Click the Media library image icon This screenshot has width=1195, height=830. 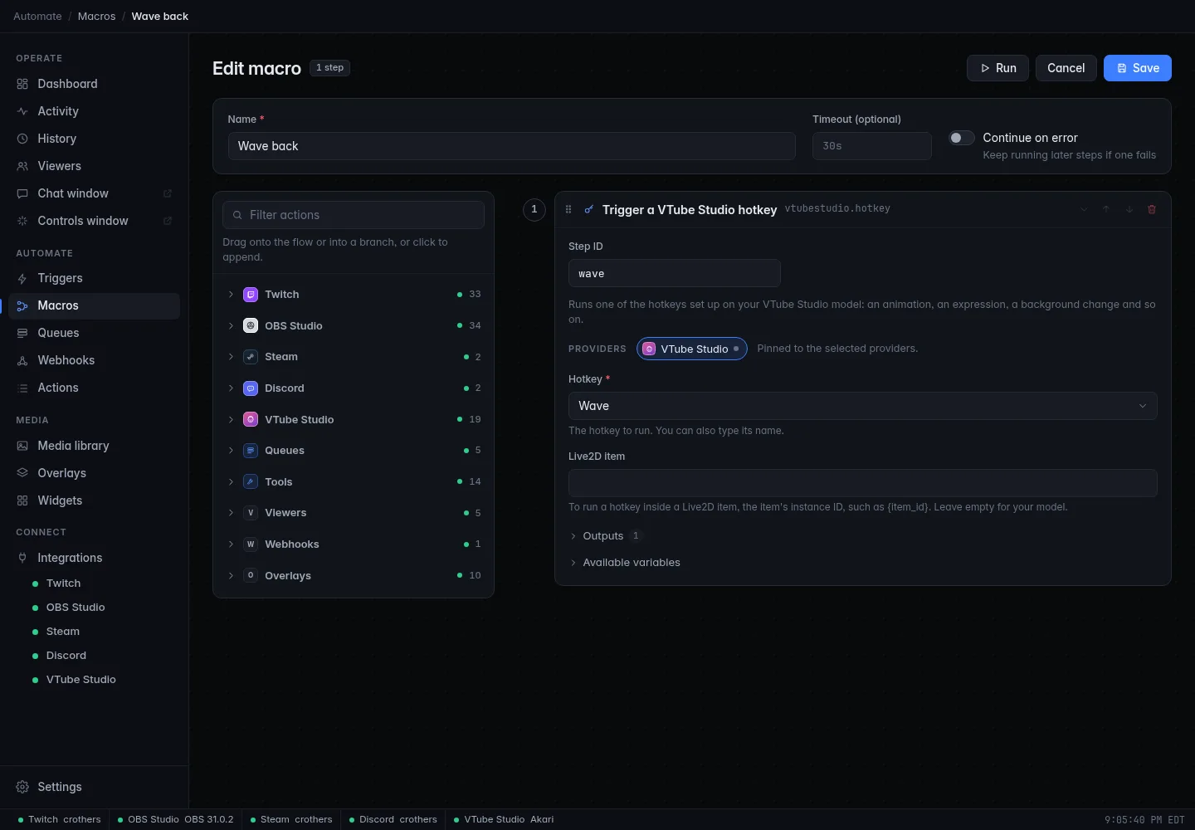pos(22,446)
